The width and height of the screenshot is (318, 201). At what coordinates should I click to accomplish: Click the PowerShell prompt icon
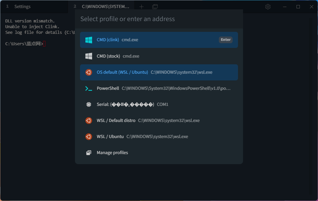(x=89, y=88)
